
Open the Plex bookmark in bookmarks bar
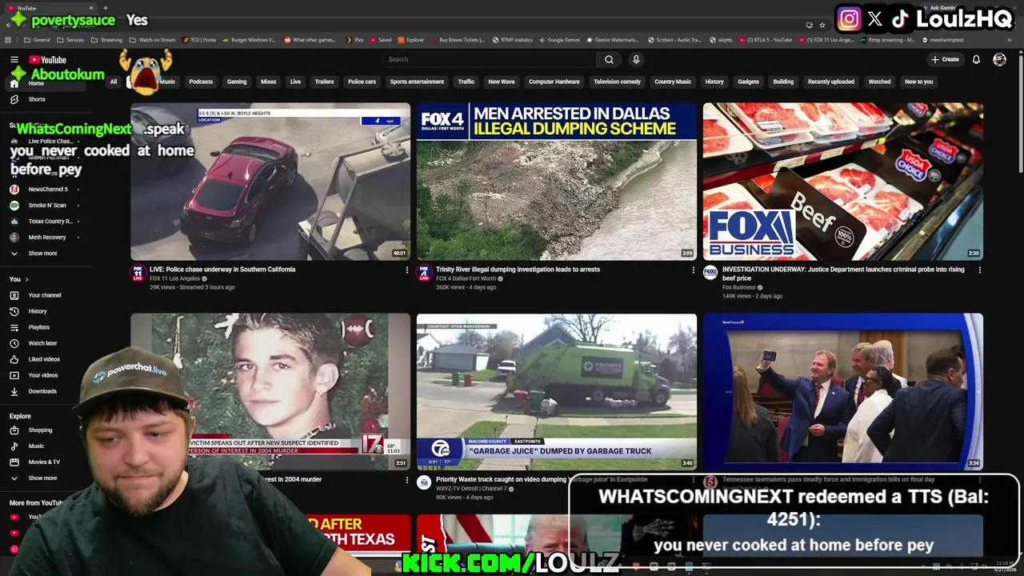pos(354,40)
